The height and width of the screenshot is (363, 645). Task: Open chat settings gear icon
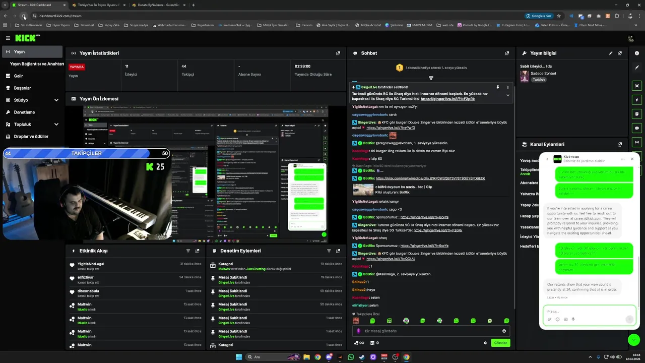(485, 343)
